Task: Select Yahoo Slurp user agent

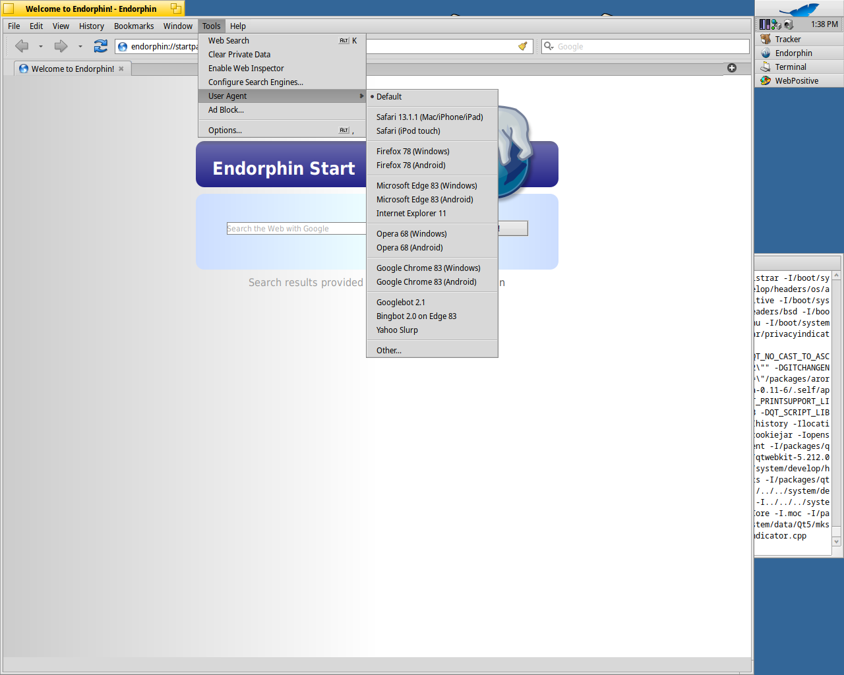Action: (x=432, y=330)
